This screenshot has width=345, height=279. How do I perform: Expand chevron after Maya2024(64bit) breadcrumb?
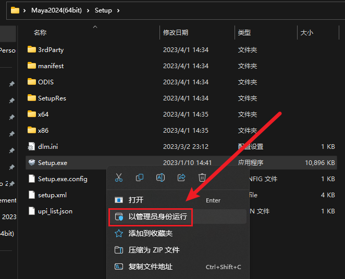(88, 10)
